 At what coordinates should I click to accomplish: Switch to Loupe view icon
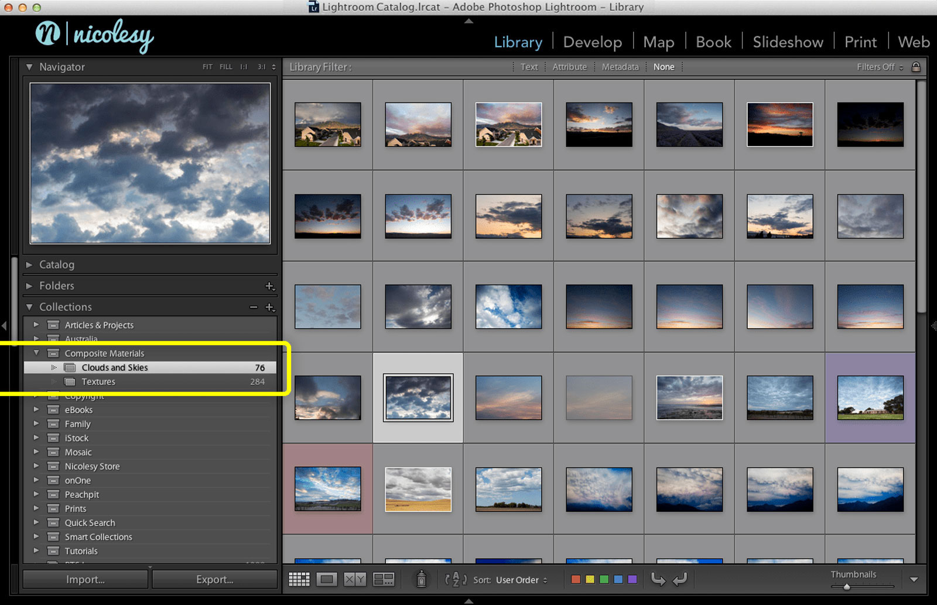pos(327,579)
